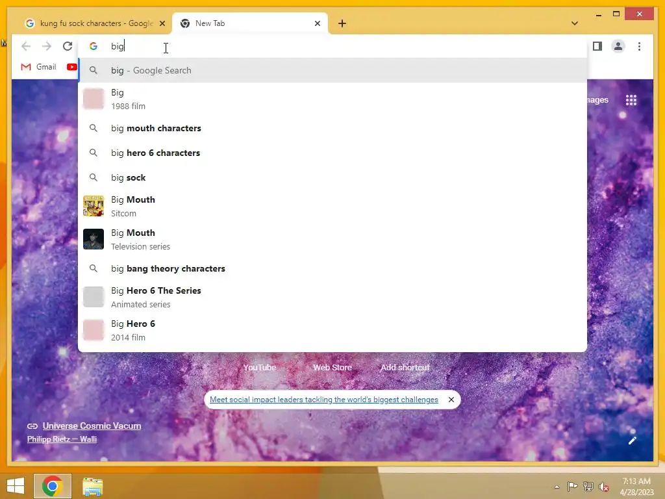Pick 'Big Hero 6 2014 film' suggestion

[332, 330]
